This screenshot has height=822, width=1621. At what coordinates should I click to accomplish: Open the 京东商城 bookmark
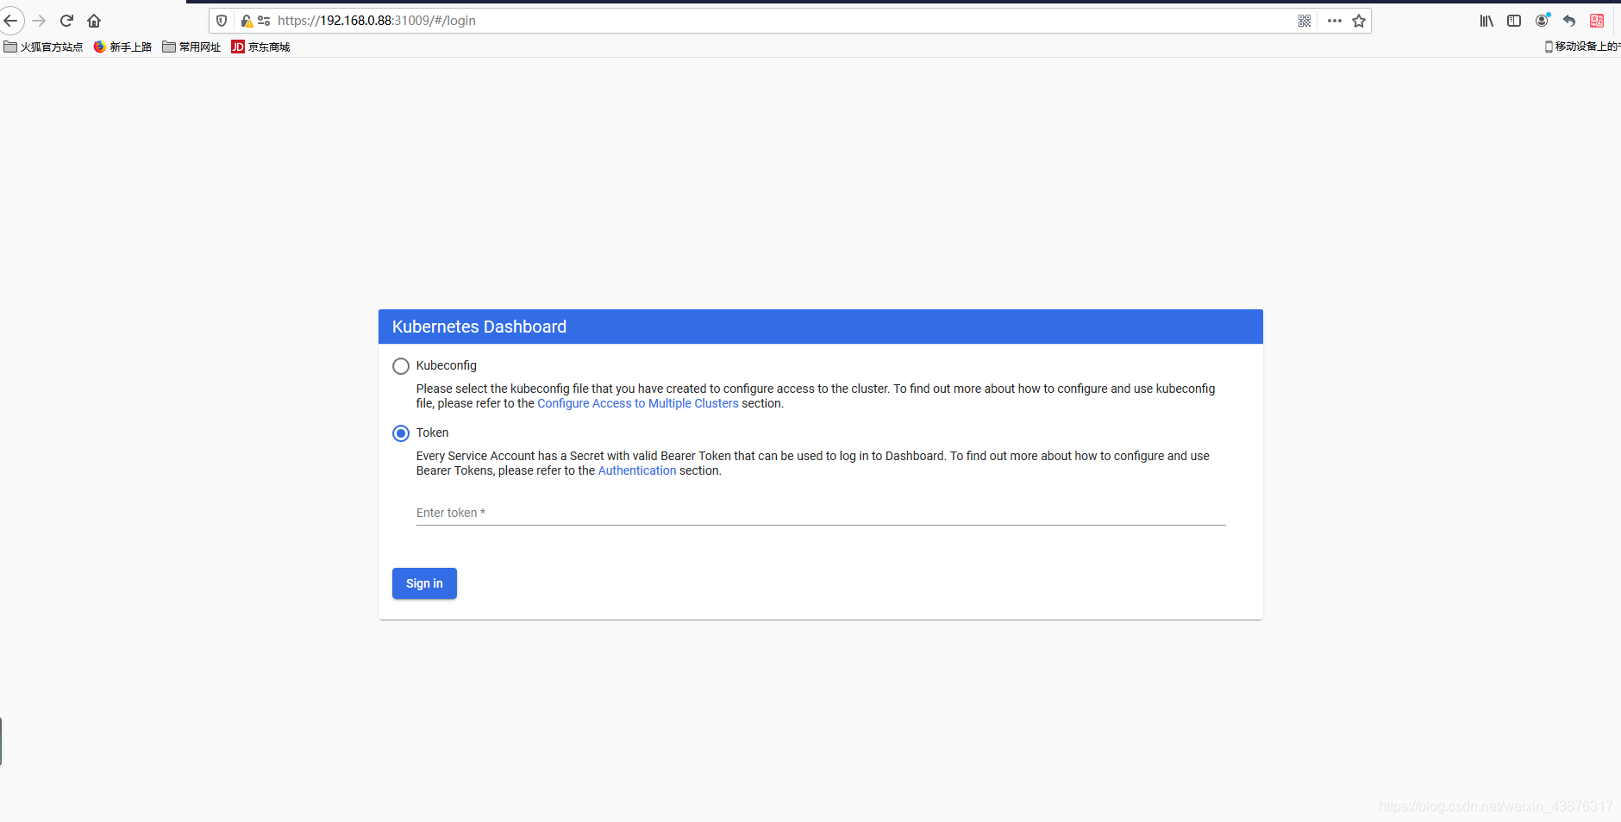point(260,47)
